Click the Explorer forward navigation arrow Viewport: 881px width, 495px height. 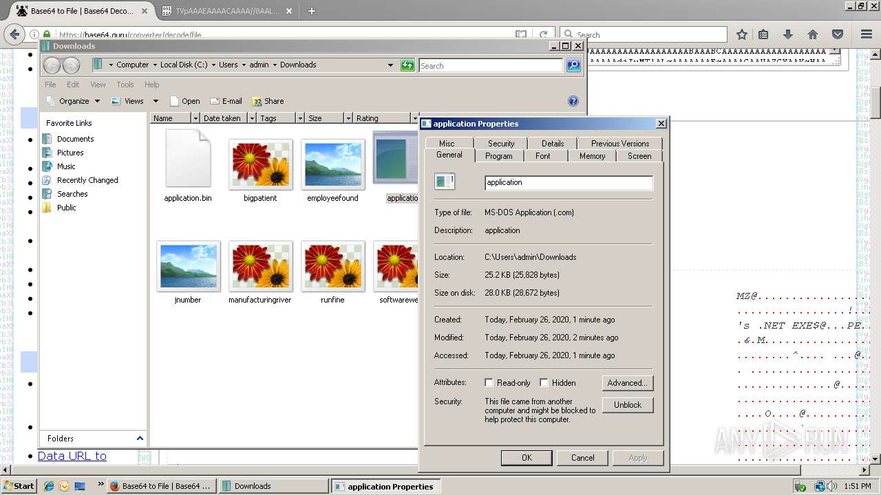point(71,65)
